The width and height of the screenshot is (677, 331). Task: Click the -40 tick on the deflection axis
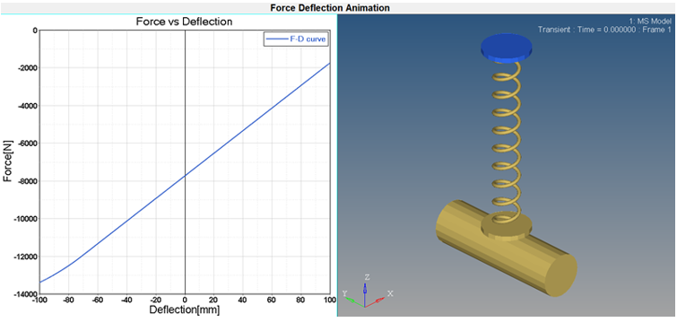(x=126, y=300)
